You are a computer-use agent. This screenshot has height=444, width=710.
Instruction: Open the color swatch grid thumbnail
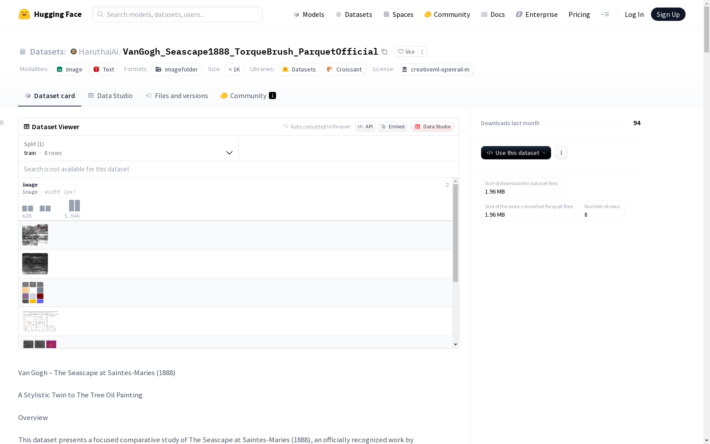coord(33,293)
